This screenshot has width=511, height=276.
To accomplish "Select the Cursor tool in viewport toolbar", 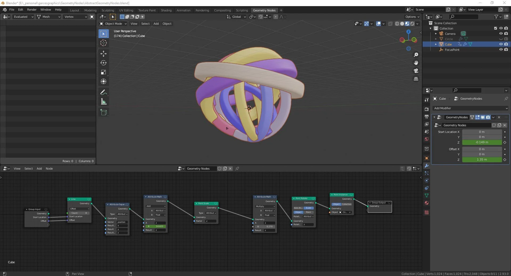I will click(104, 43).
